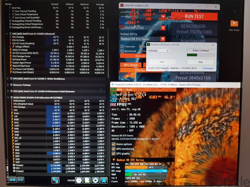Expand the Voltage Offsets row
Image resolution: width=250 pixels, height=187 pixels.
coord(10,46)
